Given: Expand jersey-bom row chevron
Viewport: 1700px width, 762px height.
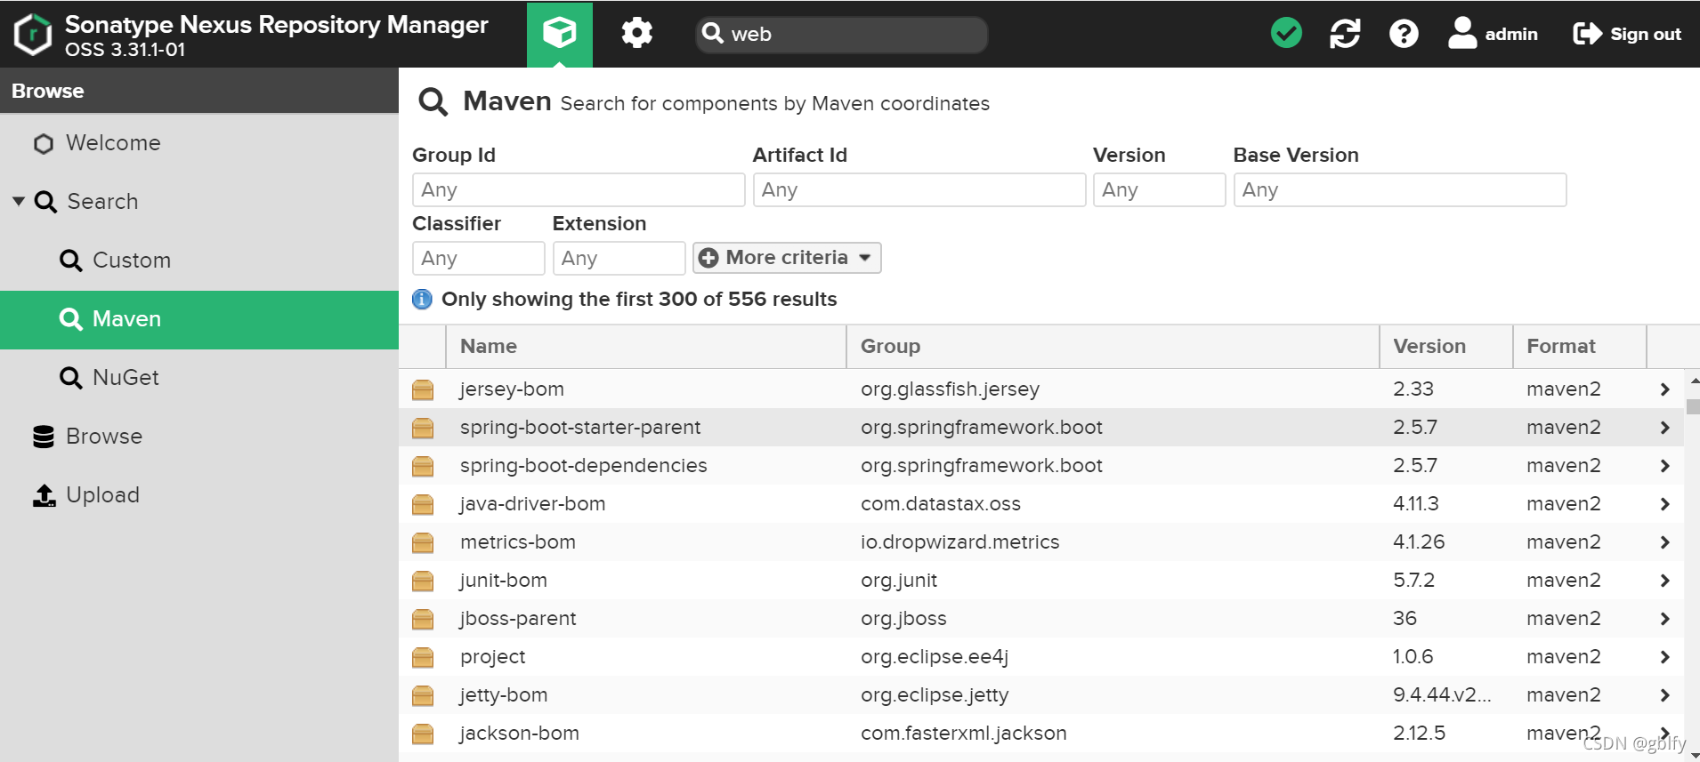Looking at the screenshot, I should click(1664, 389).
